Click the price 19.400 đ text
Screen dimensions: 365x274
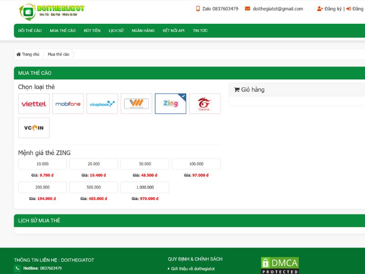pyautogui.click(x=98, y=175)
